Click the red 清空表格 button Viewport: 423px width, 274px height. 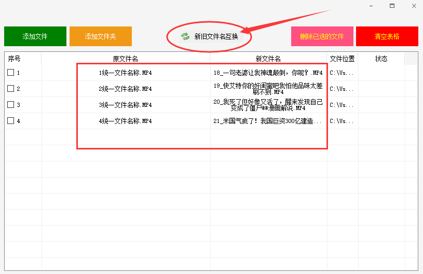click(387, 36)
